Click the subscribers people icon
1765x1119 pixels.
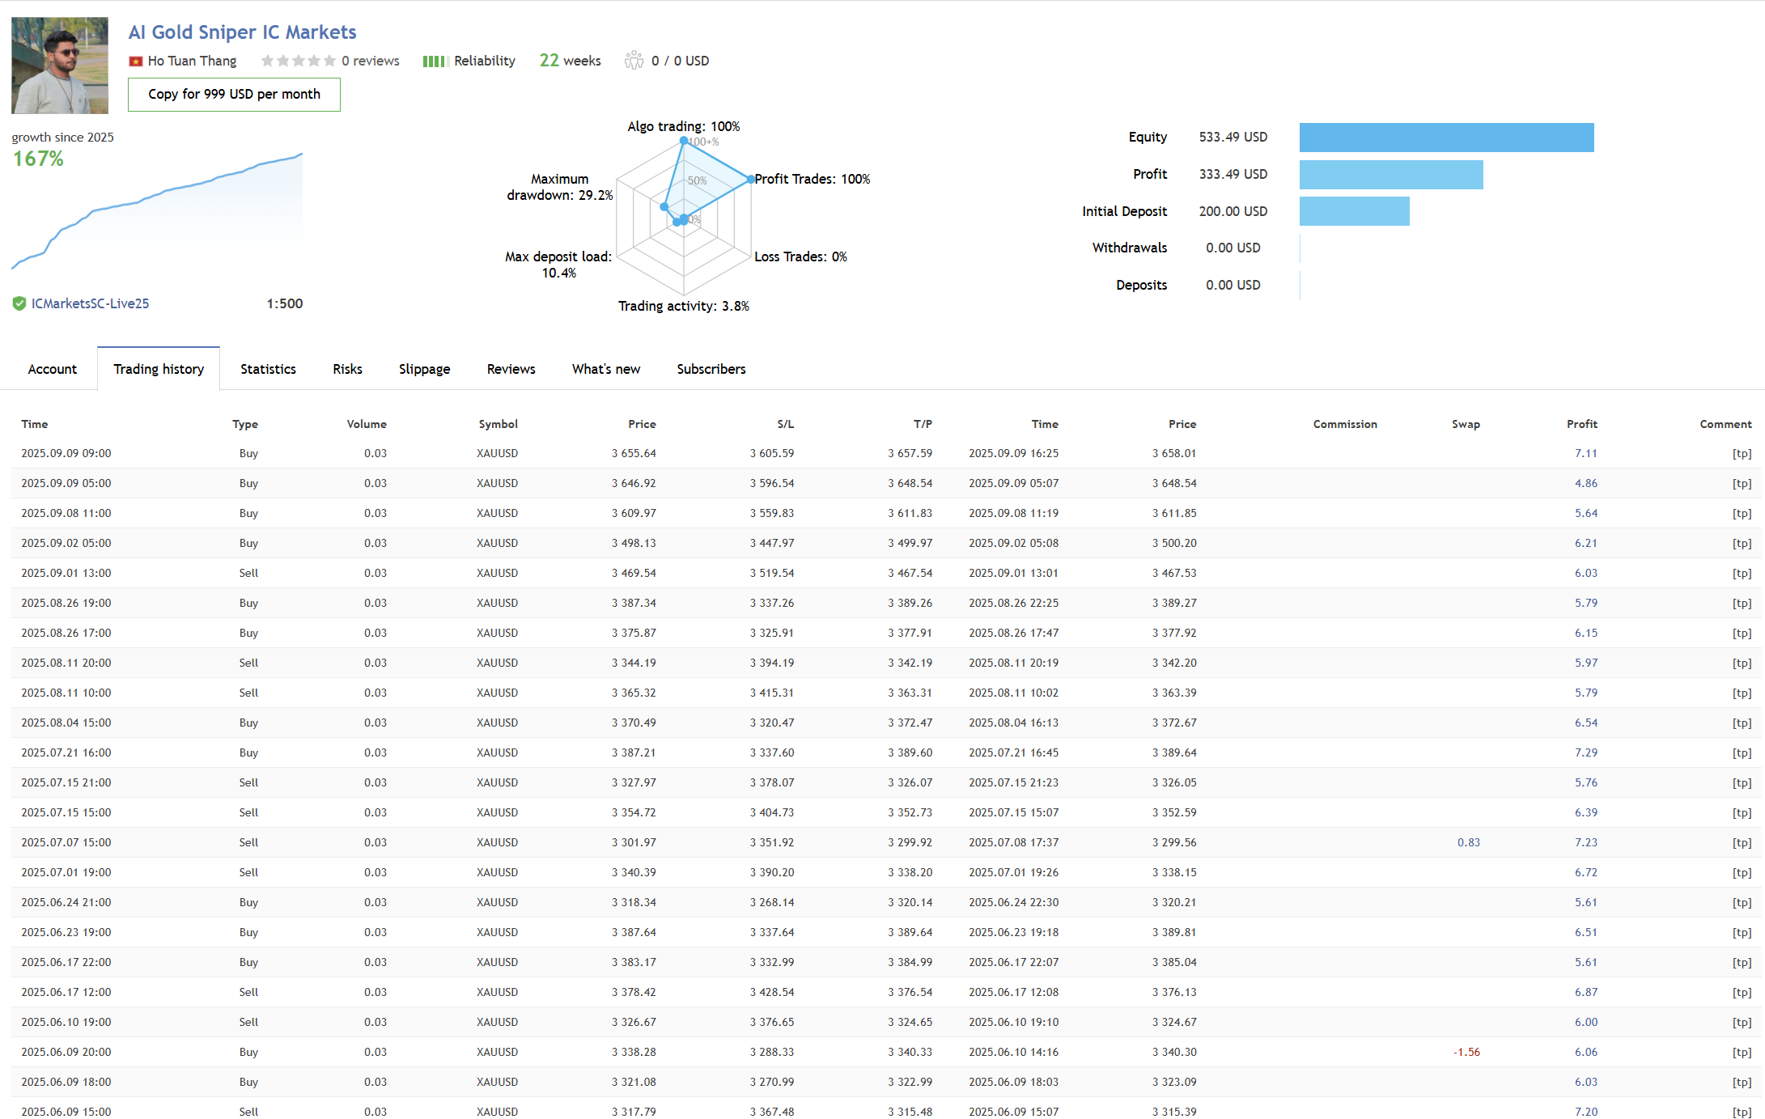coord(634,61)
